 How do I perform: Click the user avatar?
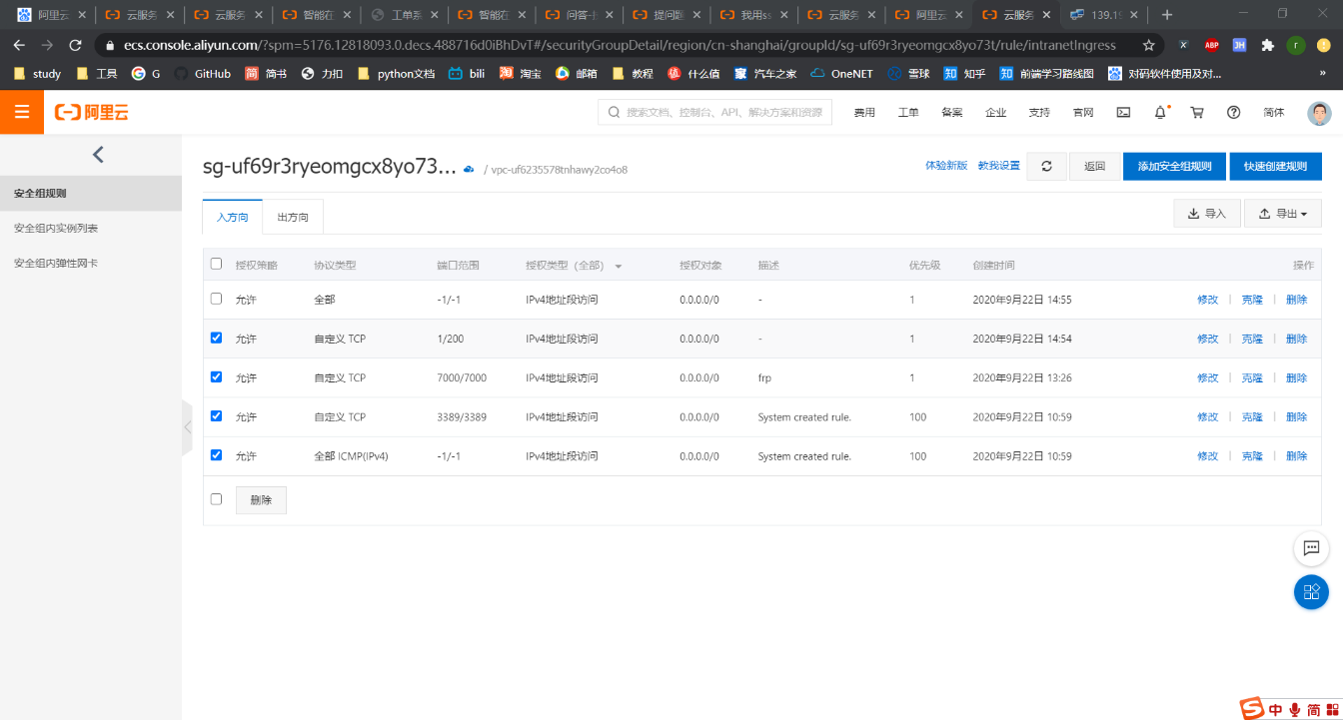tap(1319, 113)
